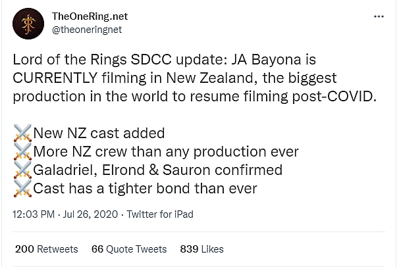View the 200 Retweets list
This screenshot has width=399, height=267.
(46, 249)
